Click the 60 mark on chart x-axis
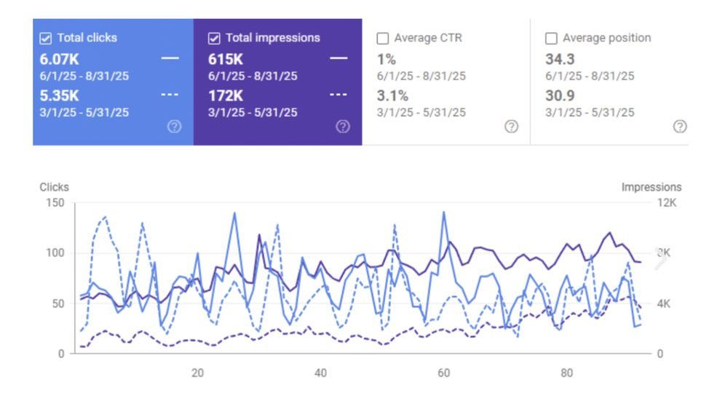The image size is (728, 404). click(x=444, y=373)
